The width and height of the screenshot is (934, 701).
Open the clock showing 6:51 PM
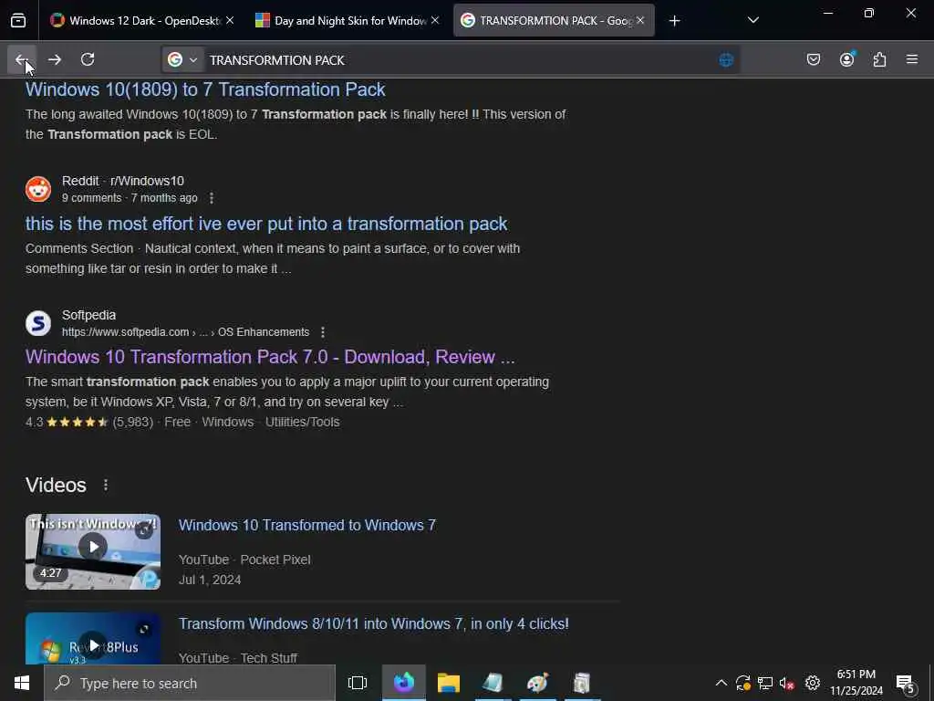click(856, 683)
